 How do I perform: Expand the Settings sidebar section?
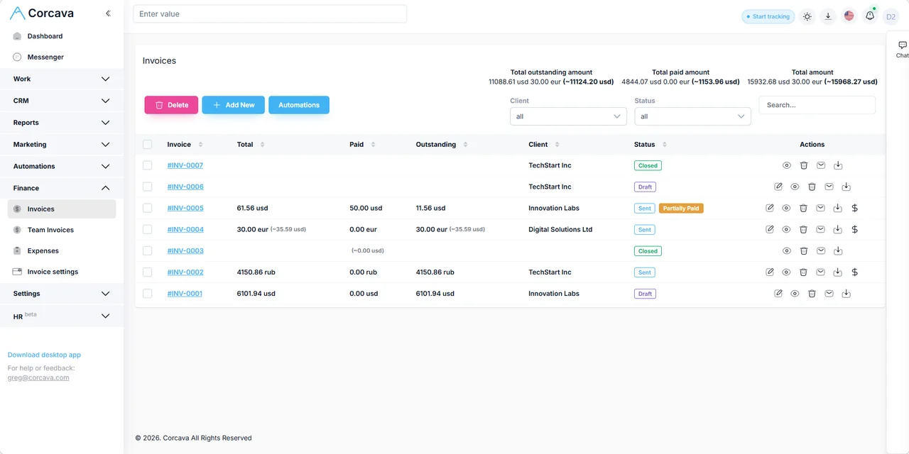[62, 293]
